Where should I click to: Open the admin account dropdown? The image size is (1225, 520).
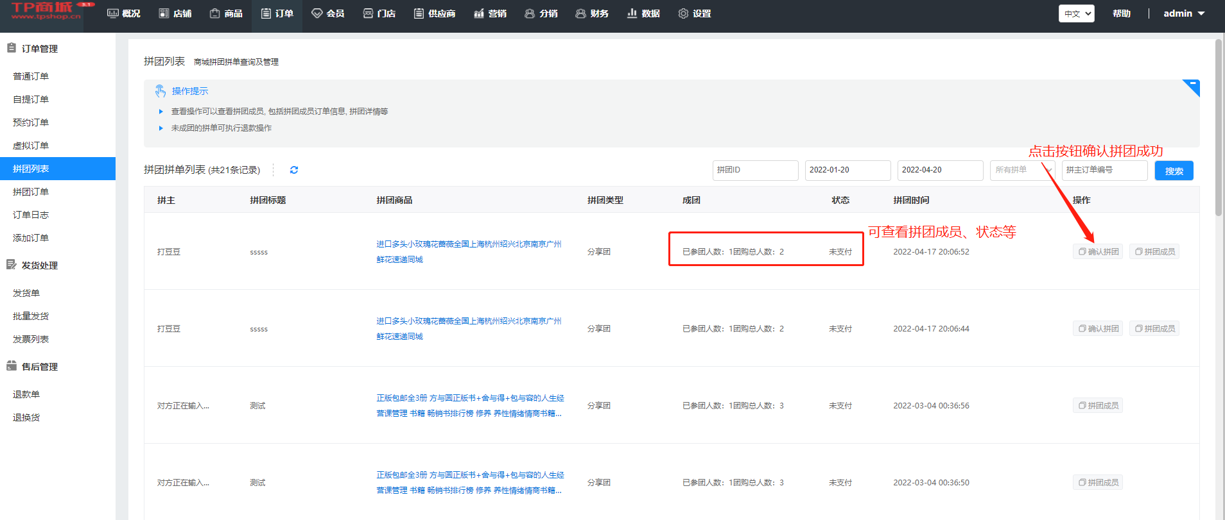tap(1184, 13)
